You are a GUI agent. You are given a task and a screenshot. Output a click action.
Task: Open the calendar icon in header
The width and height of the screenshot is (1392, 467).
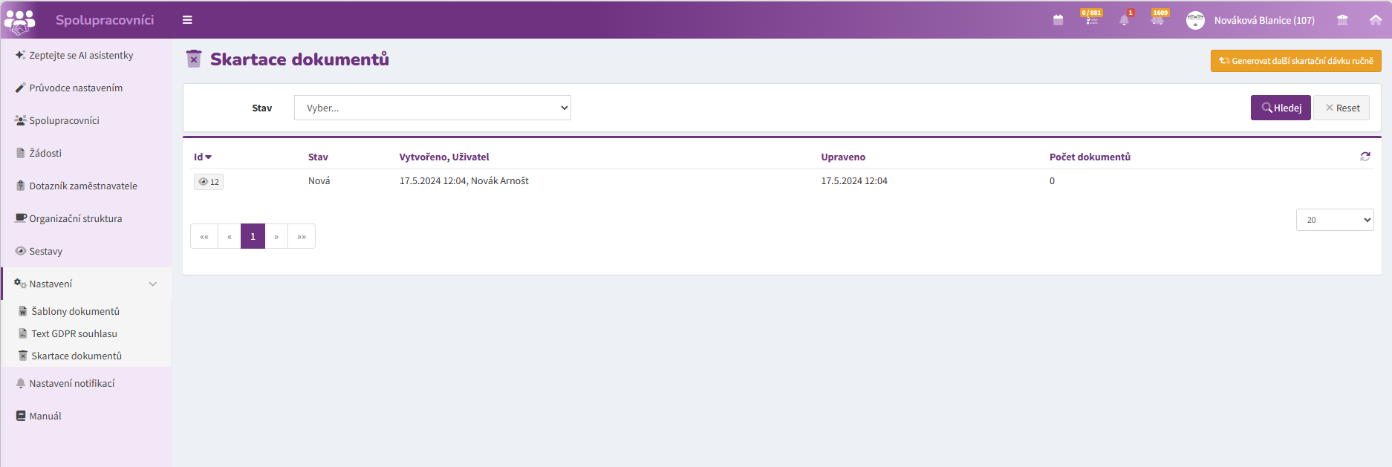pos(1058,20)
